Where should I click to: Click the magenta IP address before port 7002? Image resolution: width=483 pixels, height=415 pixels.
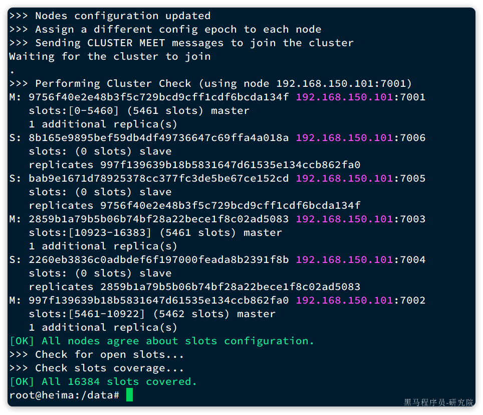pos(344,300)
